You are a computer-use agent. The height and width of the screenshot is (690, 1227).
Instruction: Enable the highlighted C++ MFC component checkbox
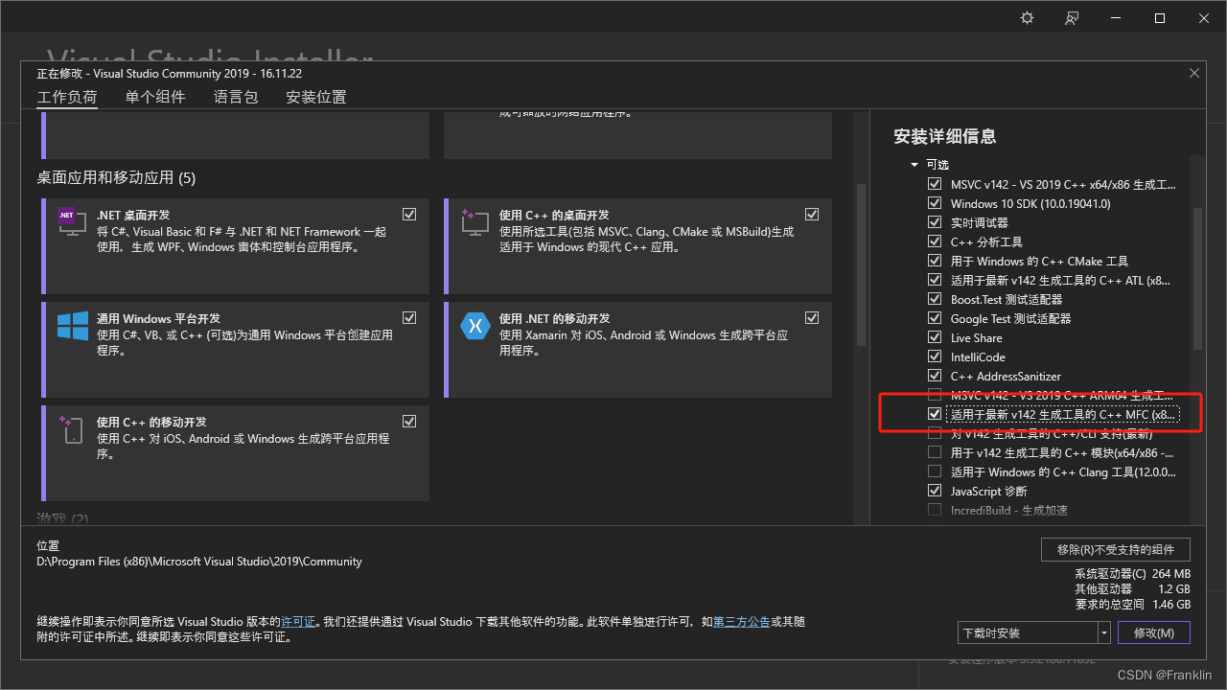pyautogui.click(x=935, y=414)
